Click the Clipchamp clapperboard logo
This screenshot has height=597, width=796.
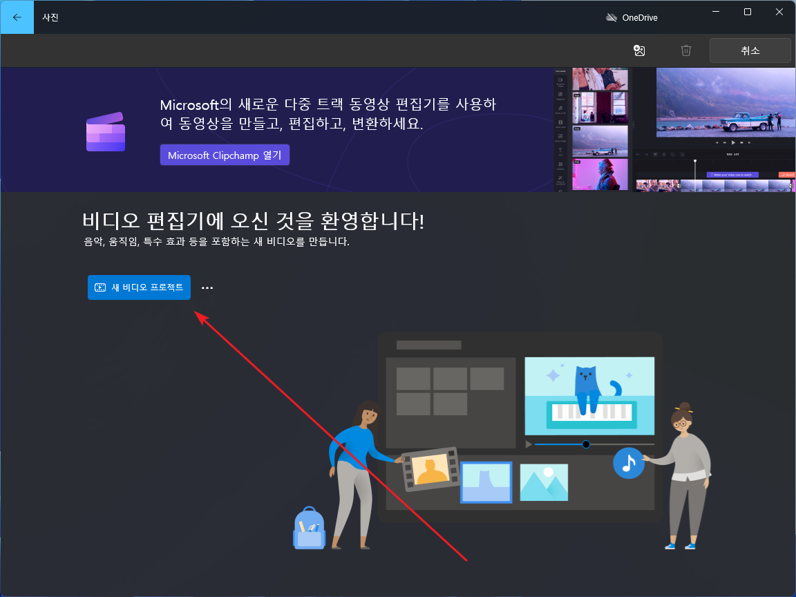click(106, 131)
